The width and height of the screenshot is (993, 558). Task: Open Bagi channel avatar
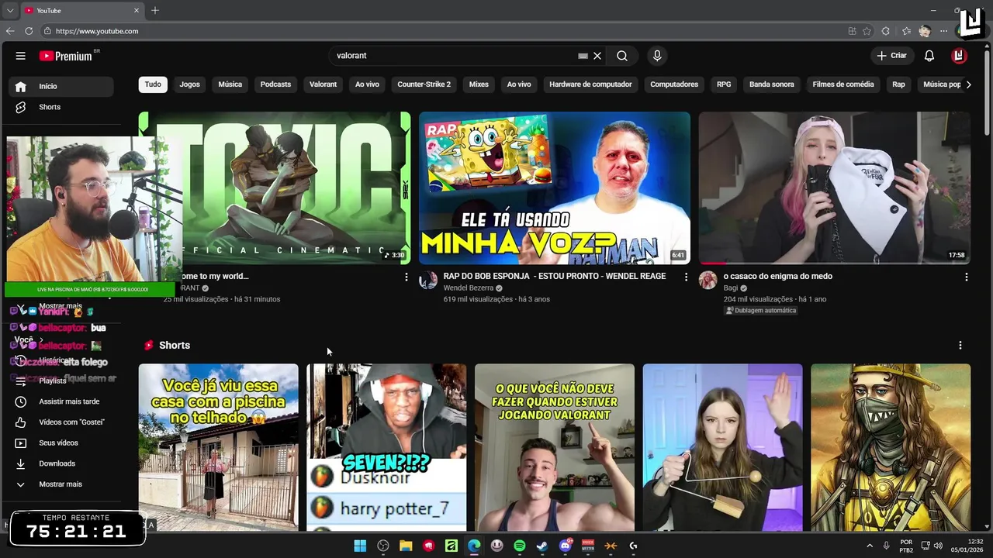708,280
